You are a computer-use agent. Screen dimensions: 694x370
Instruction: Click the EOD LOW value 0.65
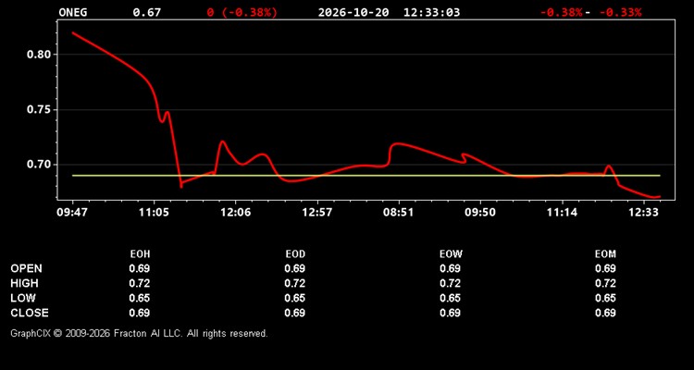[295, 298]
